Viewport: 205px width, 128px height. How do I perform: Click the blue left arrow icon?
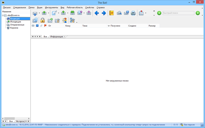pos(96,13)
